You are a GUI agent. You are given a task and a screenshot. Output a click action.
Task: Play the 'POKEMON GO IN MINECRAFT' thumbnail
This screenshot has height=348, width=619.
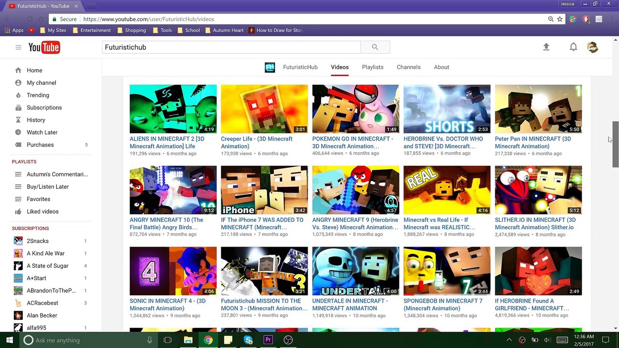pos(355,109)
